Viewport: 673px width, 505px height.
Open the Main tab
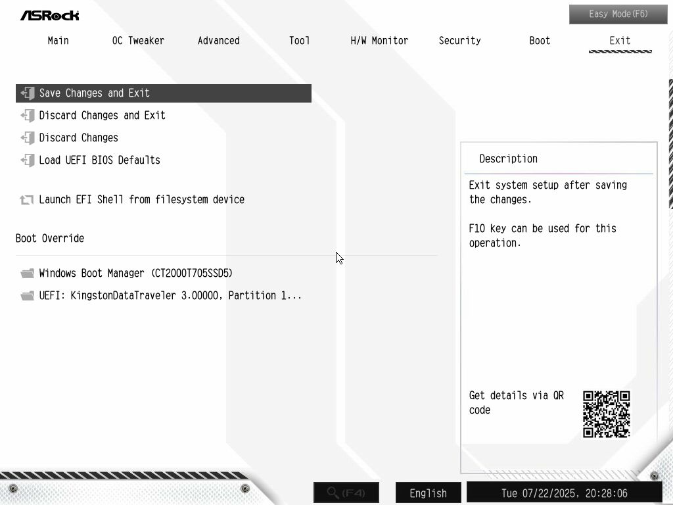[x=58, y=41]
